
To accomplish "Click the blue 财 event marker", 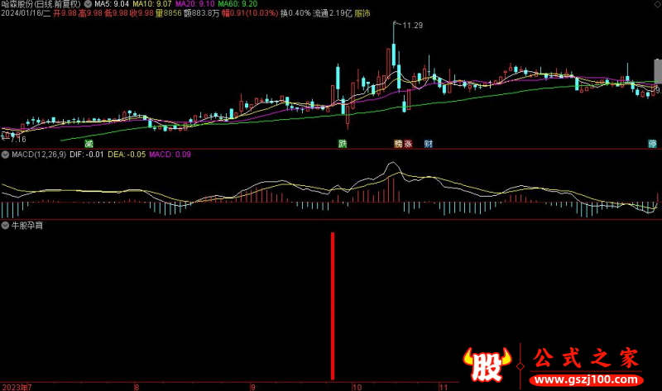I will (x=429, y=144).
